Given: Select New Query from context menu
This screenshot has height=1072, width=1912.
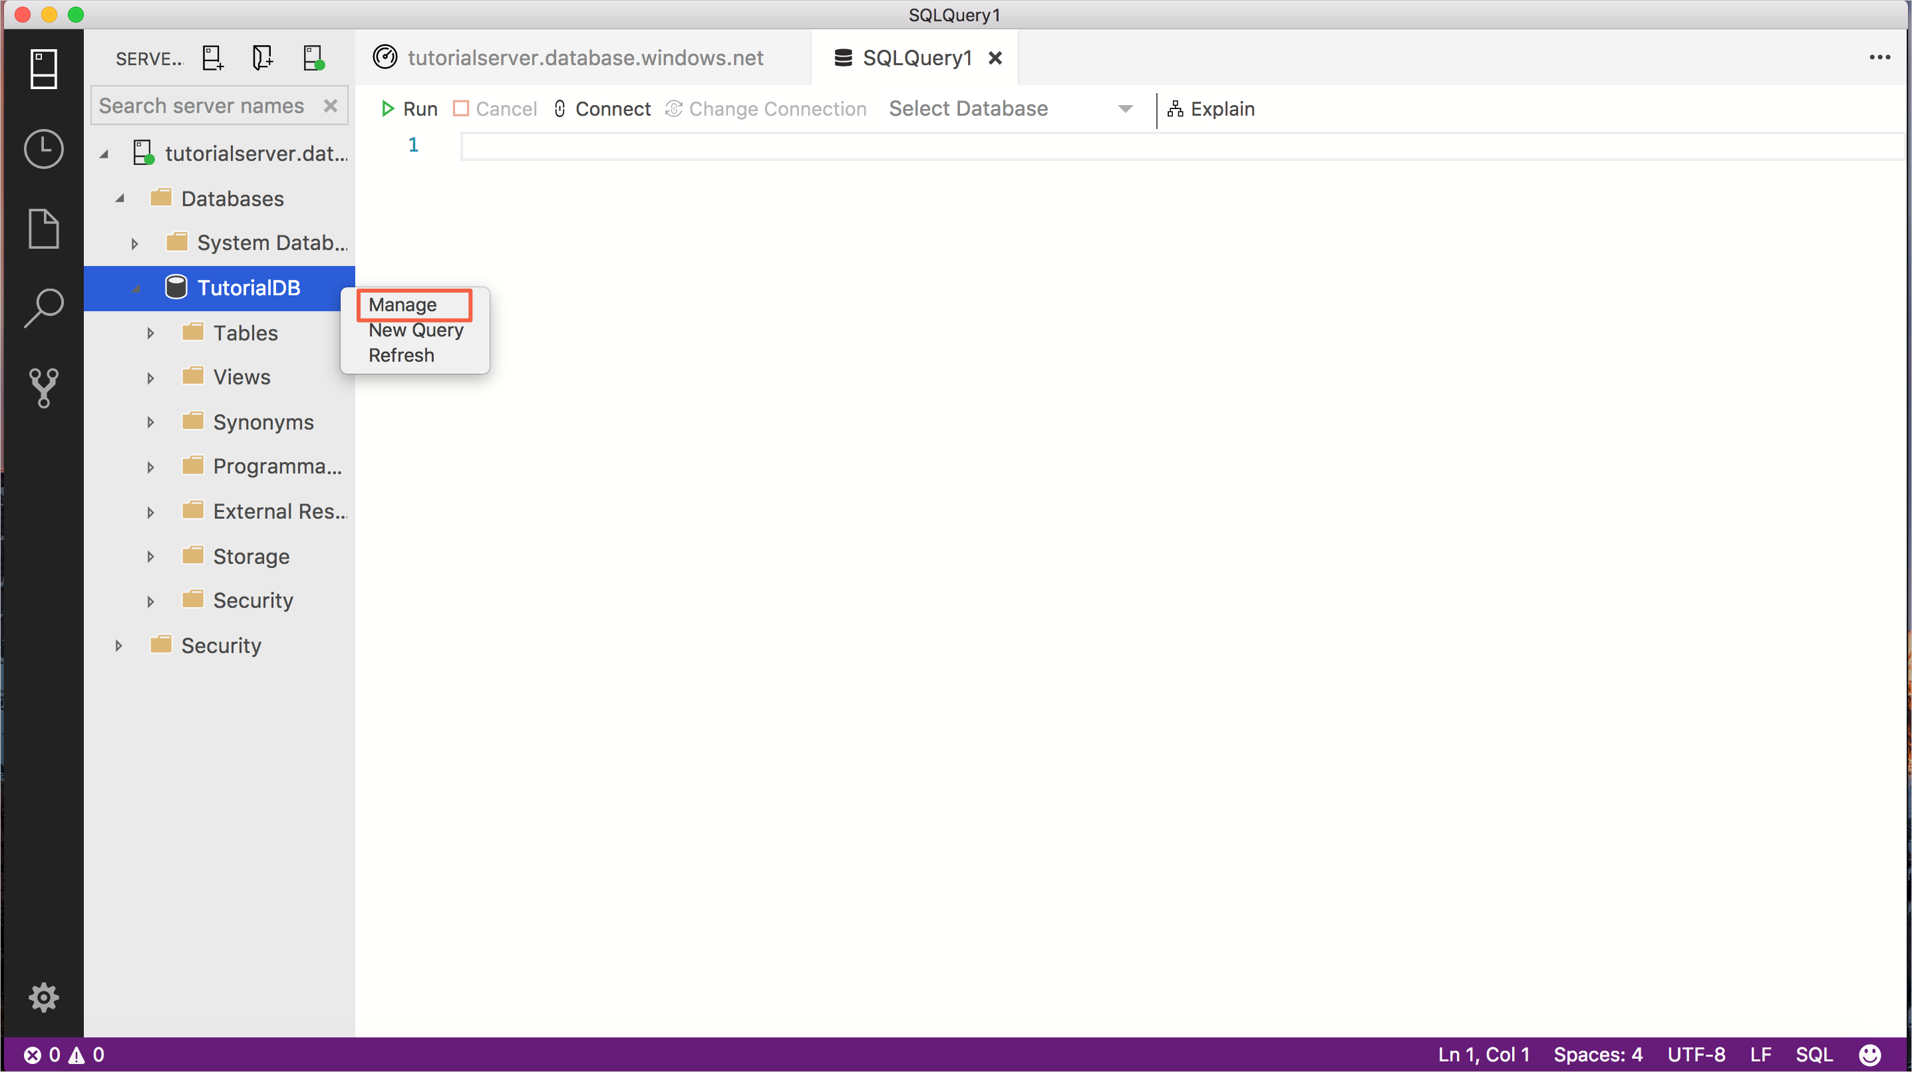Looking at the screenshot, I should tap(416, 329).
